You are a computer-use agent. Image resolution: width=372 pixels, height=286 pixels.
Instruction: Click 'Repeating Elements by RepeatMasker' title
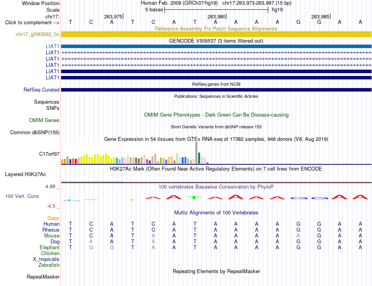pos(216,271)
